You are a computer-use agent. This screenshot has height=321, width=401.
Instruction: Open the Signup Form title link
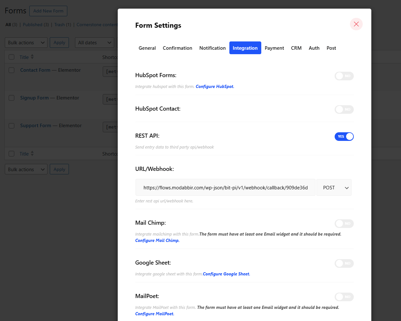click(34, 98)
